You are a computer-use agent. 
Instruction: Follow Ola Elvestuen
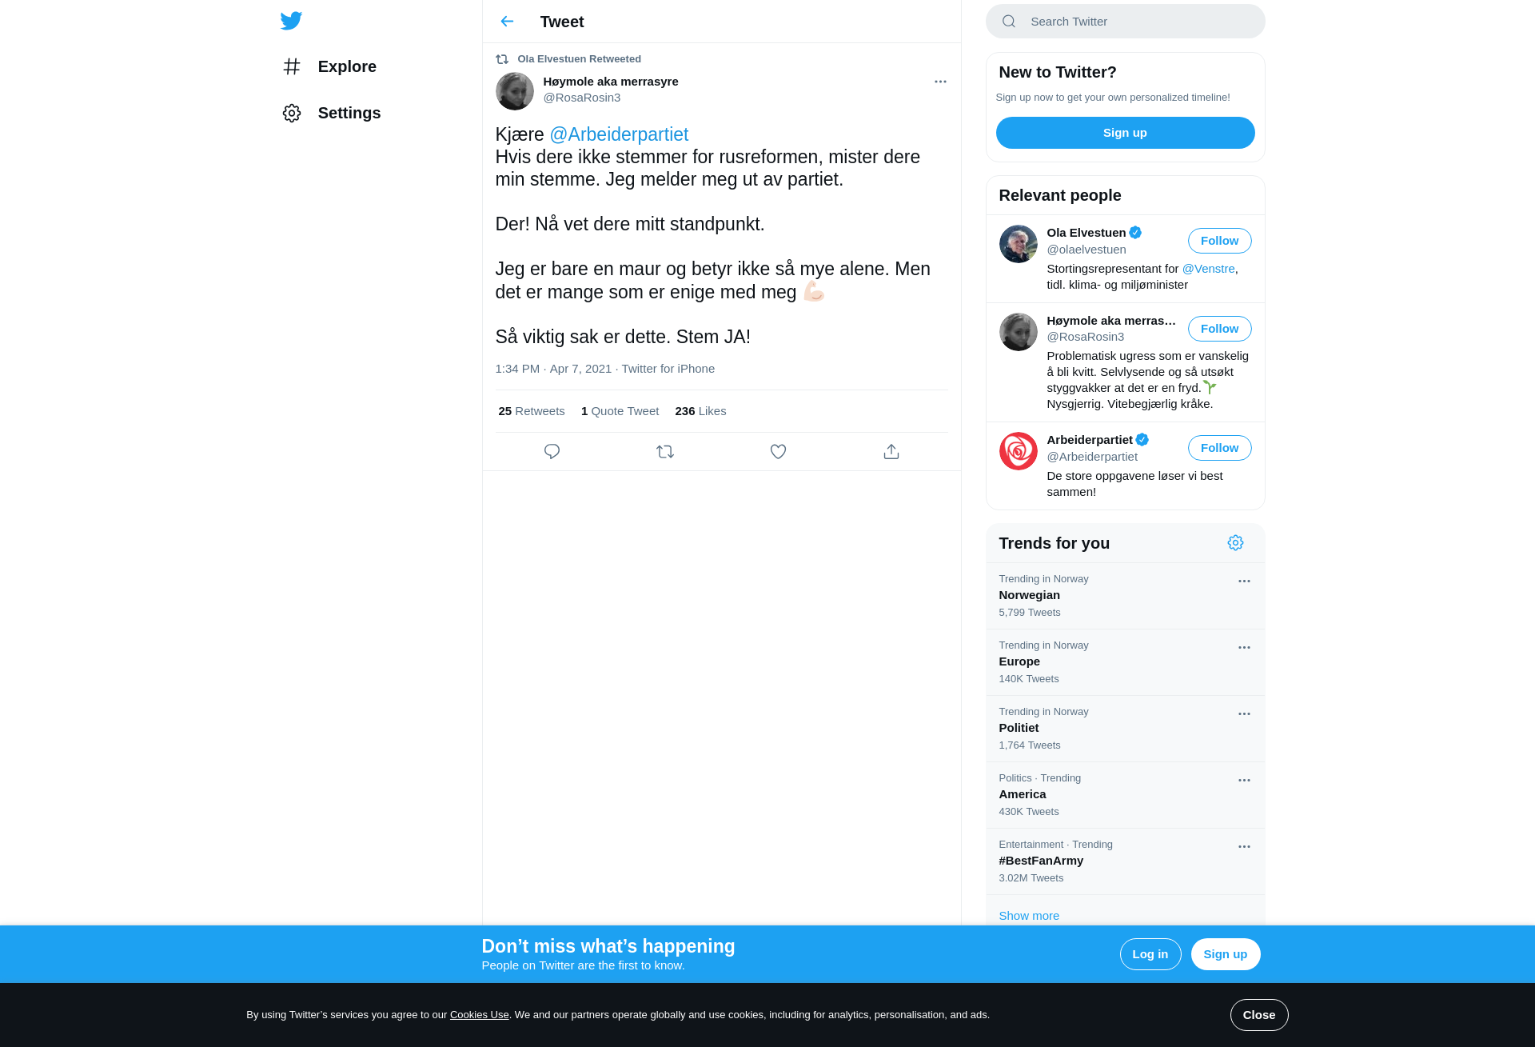click(x=1219, y=241)
